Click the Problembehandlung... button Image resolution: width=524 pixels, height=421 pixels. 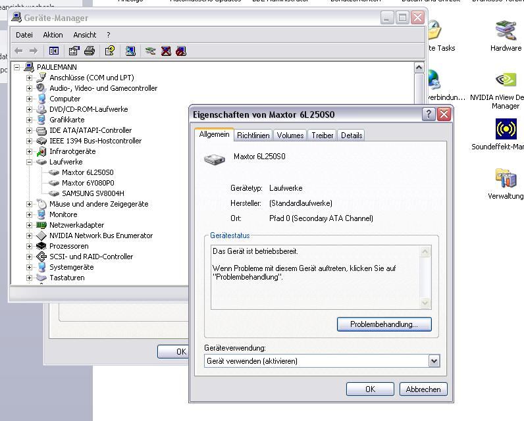click(384, 324)
